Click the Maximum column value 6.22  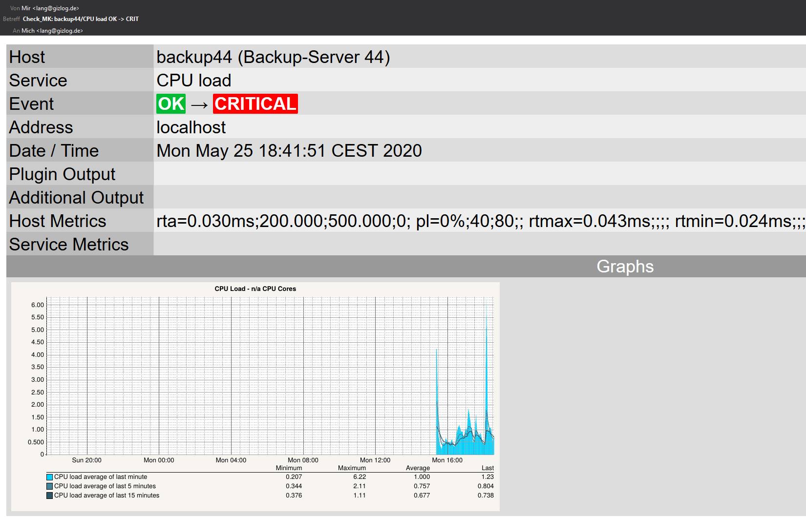click(x=360, y=477)
